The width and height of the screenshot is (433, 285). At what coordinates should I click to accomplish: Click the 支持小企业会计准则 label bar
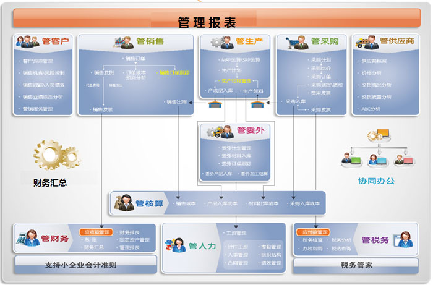tap(80, 265)
